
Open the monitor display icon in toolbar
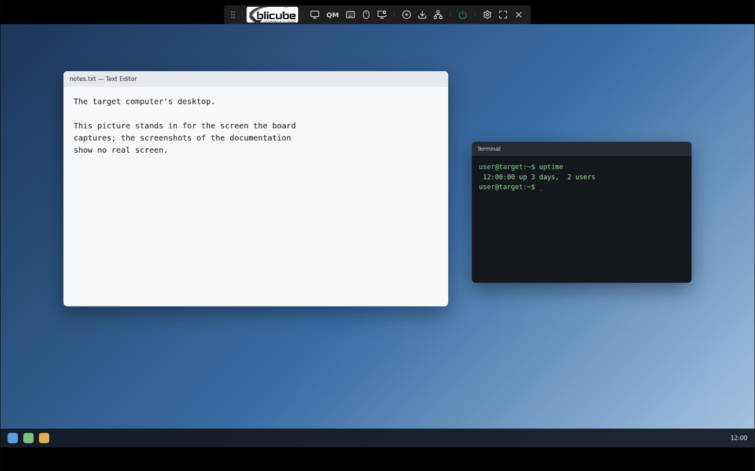point(315,15)
